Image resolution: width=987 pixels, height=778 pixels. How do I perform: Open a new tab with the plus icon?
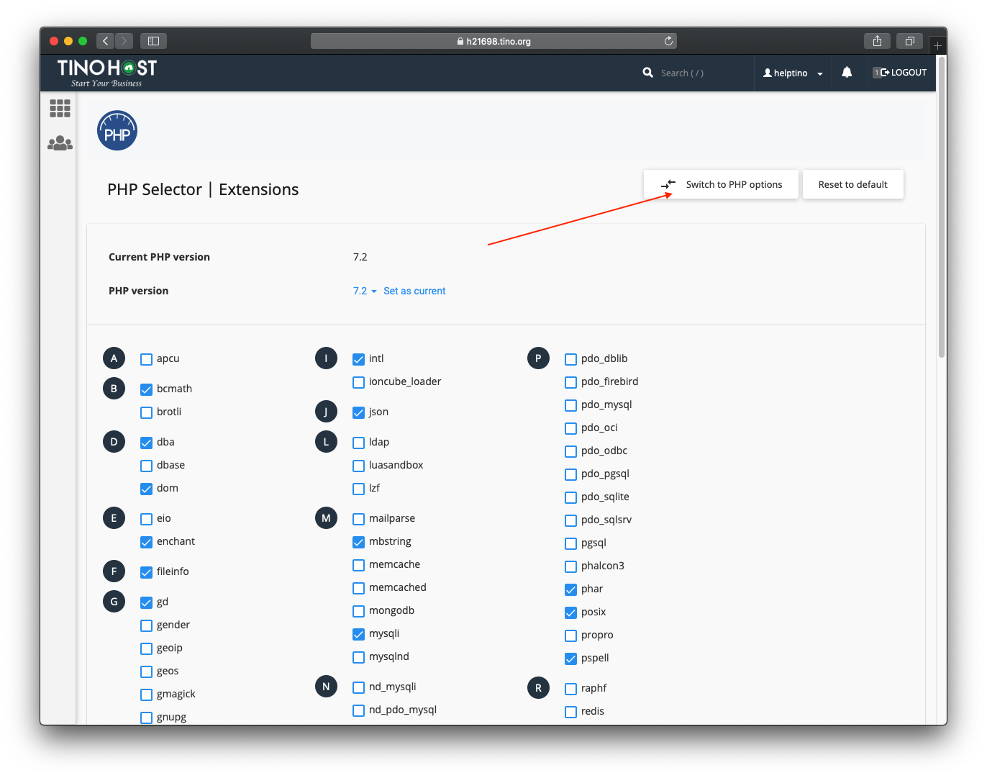point(937,45)
